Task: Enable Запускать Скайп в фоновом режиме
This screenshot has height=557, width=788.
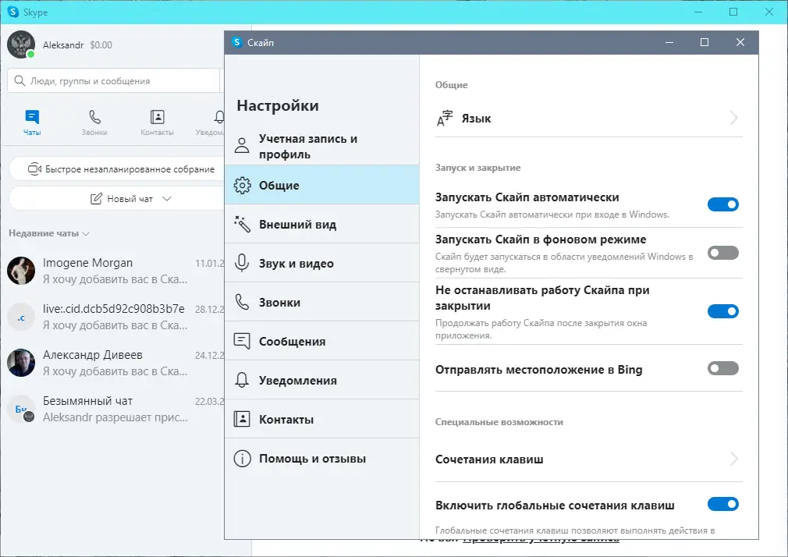Action: tap(723, 252)
